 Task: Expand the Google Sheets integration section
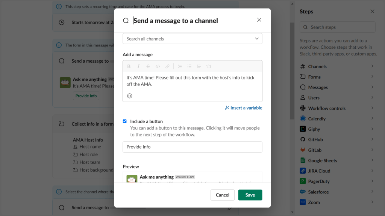[x=337, y=160]
